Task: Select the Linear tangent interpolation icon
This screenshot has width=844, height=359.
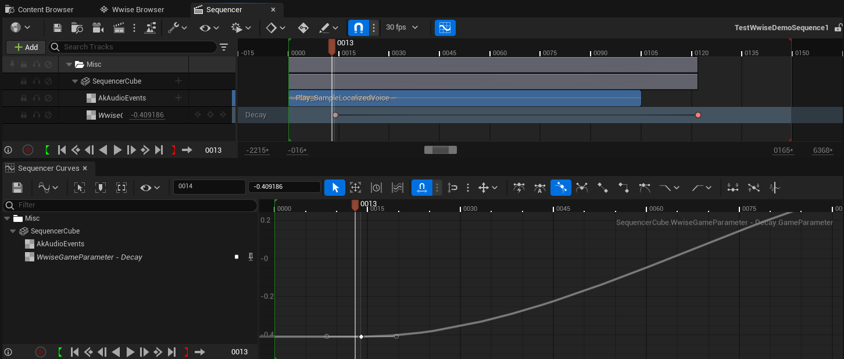Action: point(602,188)
